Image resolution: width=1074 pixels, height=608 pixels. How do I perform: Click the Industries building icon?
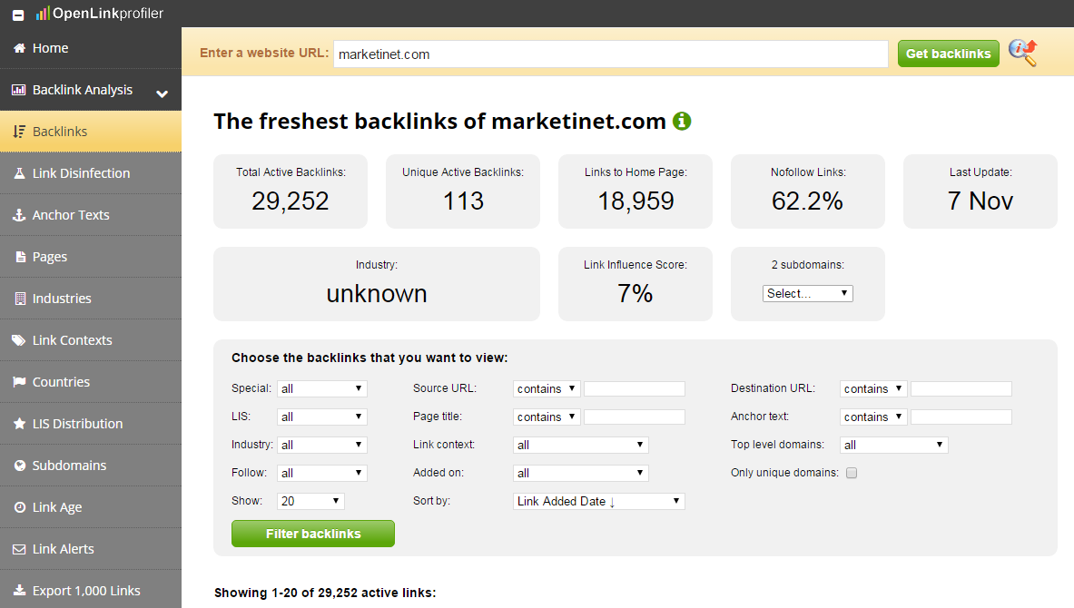(20, 299)
